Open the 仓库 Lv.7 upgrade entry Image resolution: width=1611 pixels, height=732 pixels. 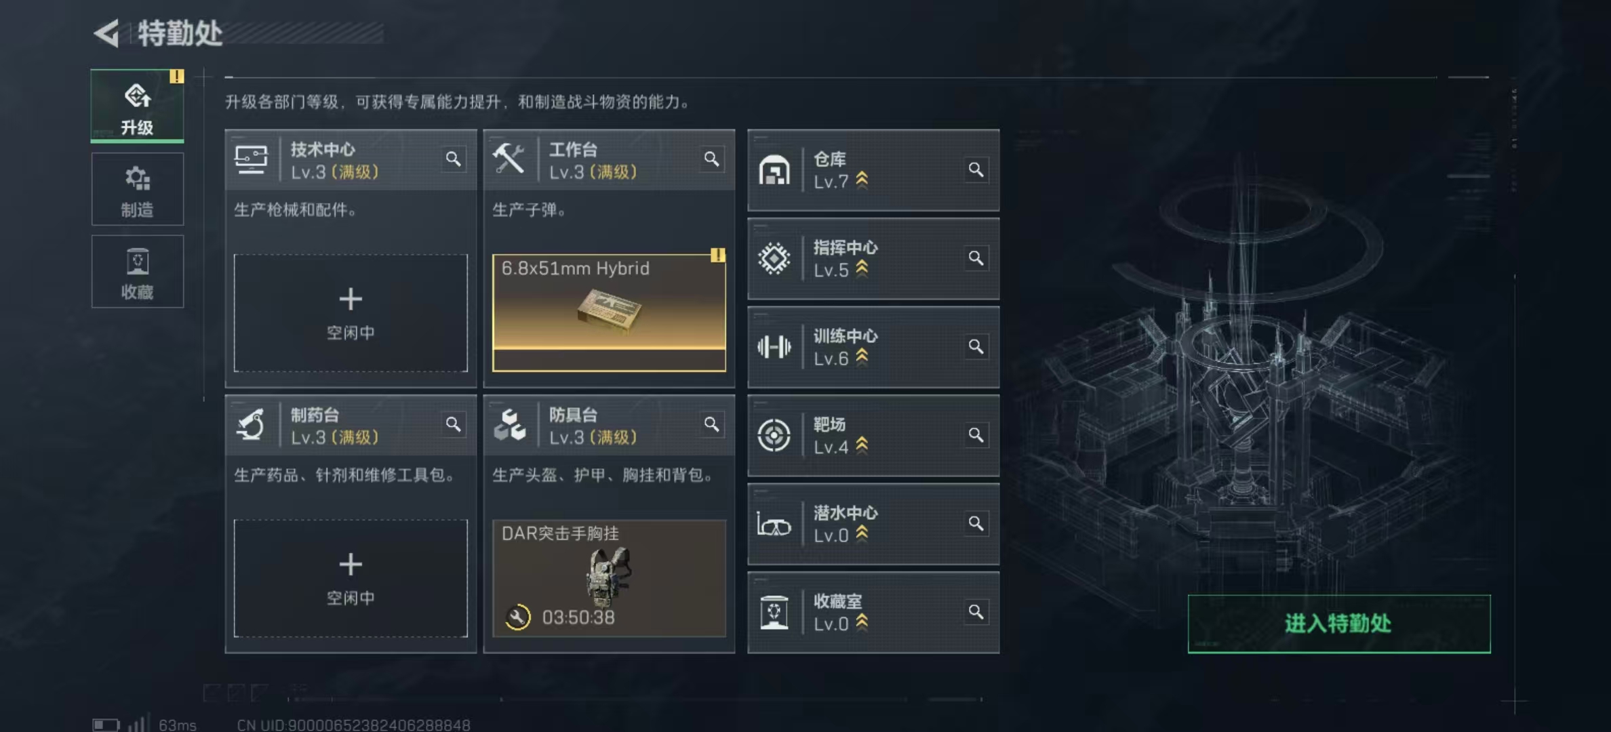tap(873, 170)
